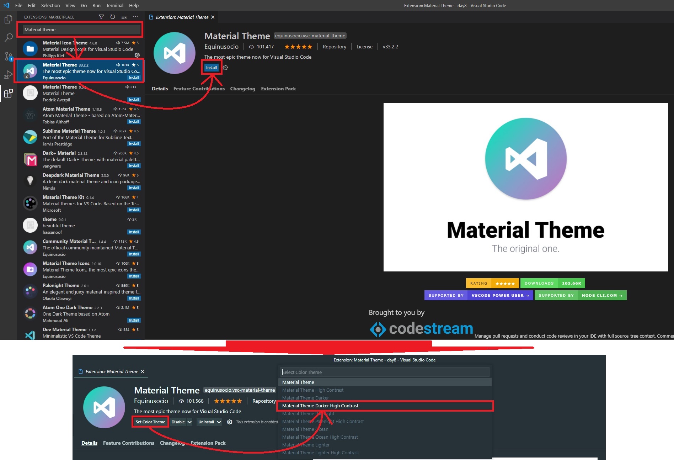674x460 pixels.
Task: Click Material Icon Theme extension icon
Action: point(30,49)
